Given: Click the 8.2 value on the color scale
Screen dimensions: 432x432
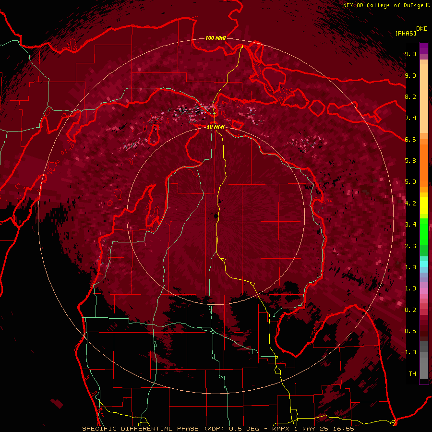Looking at the screenshot, I should click(410, 96).
